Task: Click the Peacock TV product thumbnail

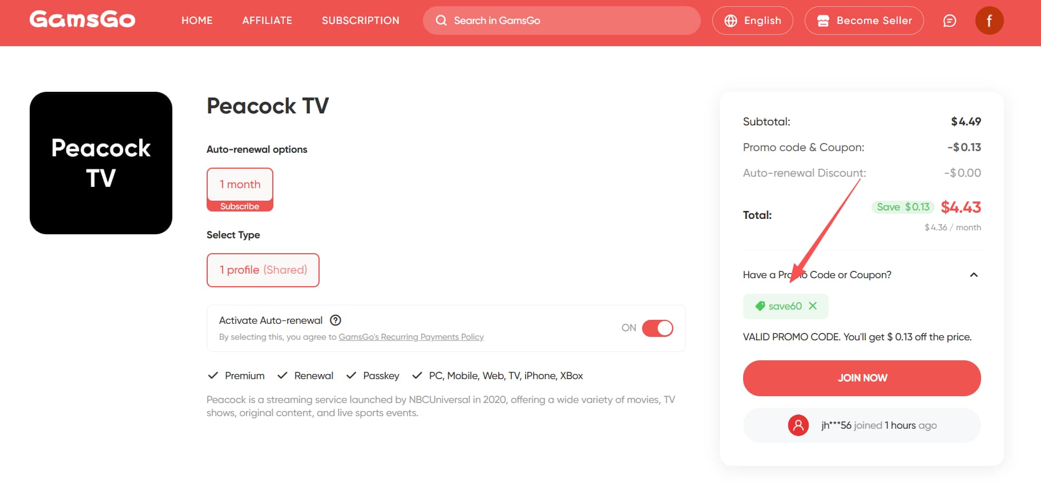Action: tap(101, 163)
